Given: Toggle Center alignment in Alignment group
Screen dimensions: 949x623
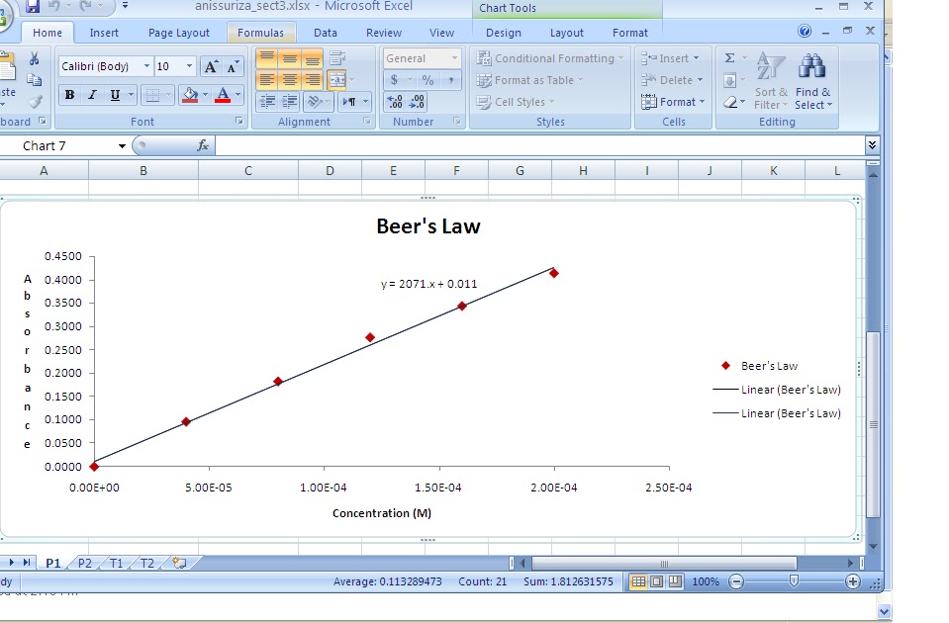Looking at the screenshot, I should [288, 78].
